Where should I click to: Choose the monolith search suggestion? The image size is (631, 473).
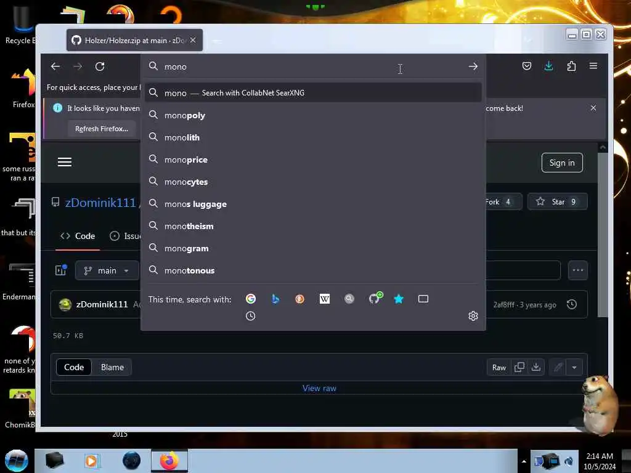313,137
